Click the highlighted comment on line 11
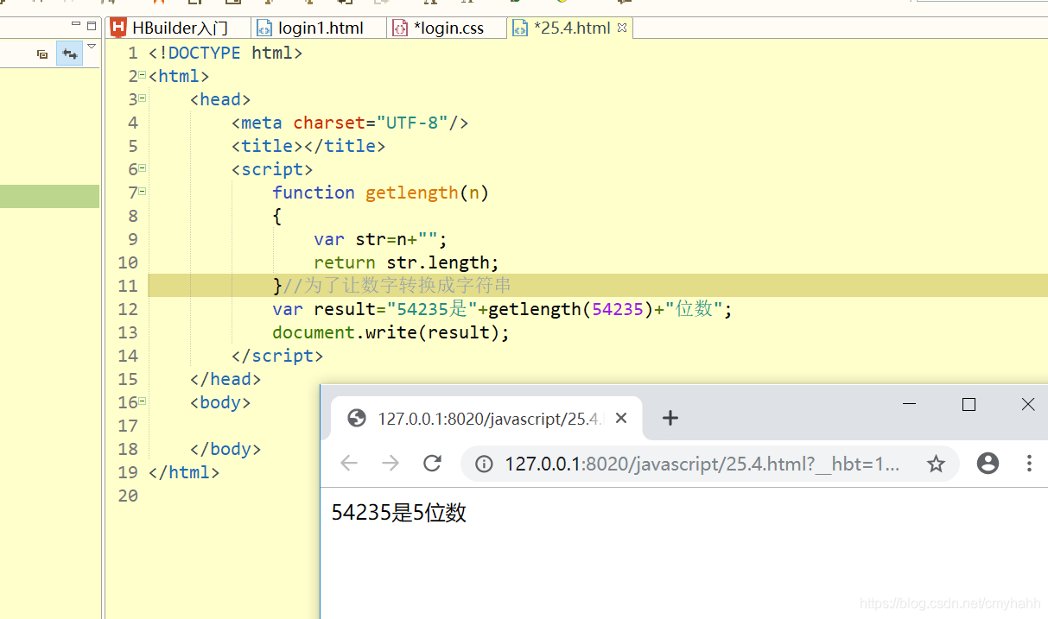The image size is (1048, 619). pos(397,286)
